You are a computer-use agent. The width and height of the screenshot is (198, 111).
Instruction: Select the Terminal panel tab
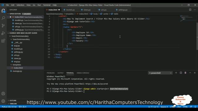click(70, 73)
